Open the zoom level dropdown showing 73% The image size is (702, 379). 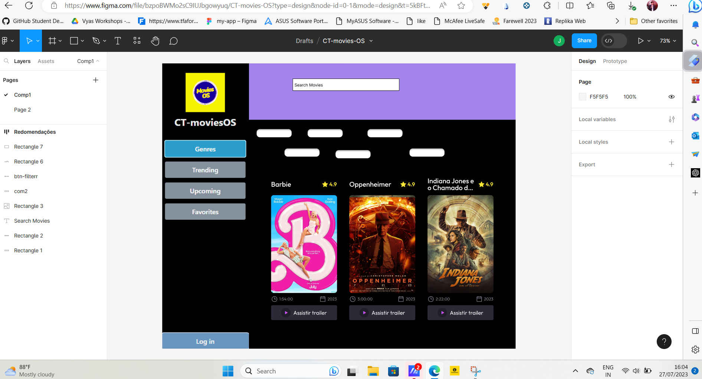(667, 41)
